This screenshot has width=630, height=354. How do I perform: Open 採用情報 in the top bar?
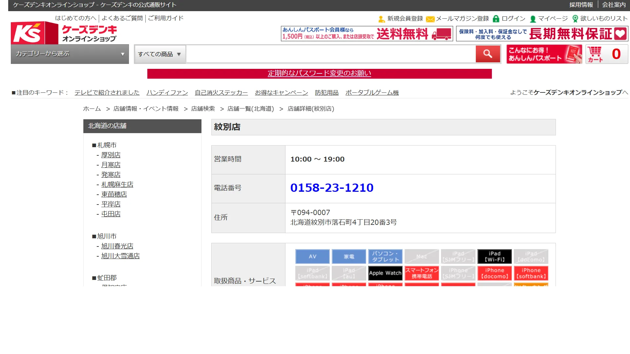click(581, 5)
